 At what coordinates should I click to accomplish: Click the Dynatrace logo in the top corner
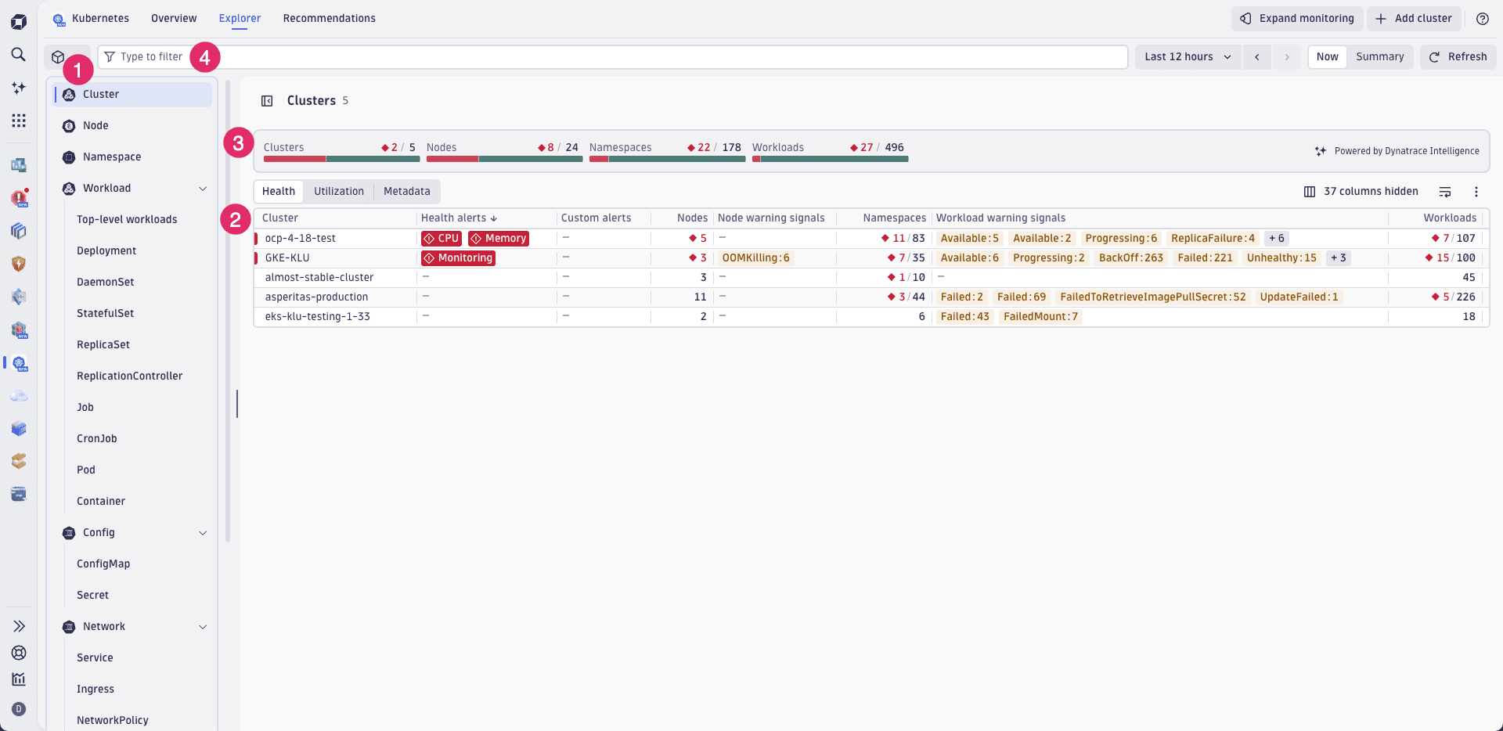[19, 21]
